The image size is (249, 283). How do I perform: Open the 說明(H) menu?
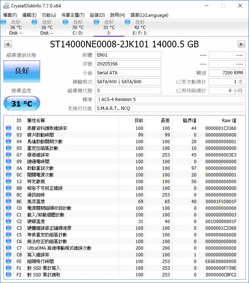pos(117,15)
